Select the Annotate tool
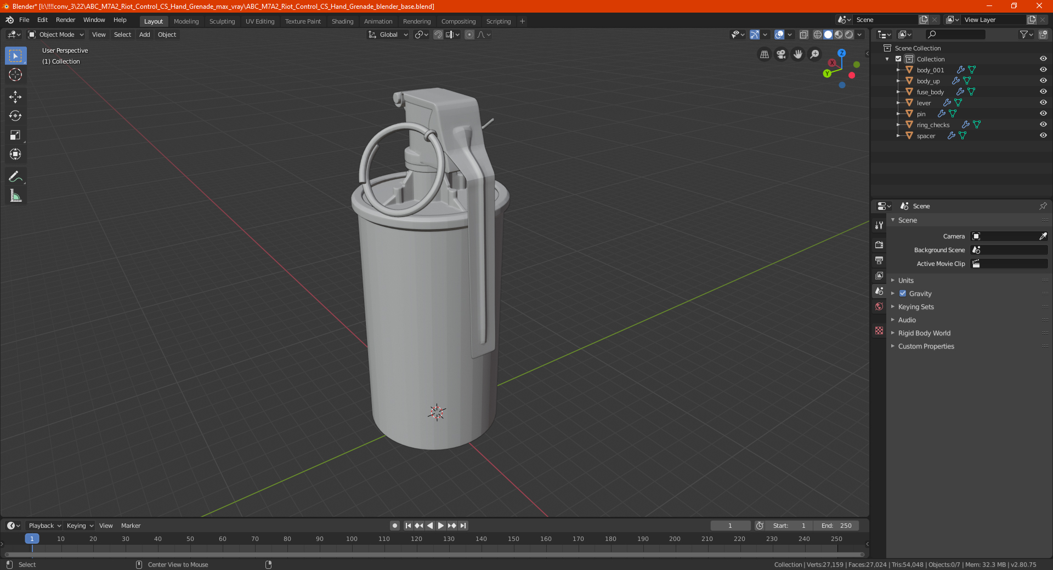Viewport: 1053px width, 570px height. [15, 176]
